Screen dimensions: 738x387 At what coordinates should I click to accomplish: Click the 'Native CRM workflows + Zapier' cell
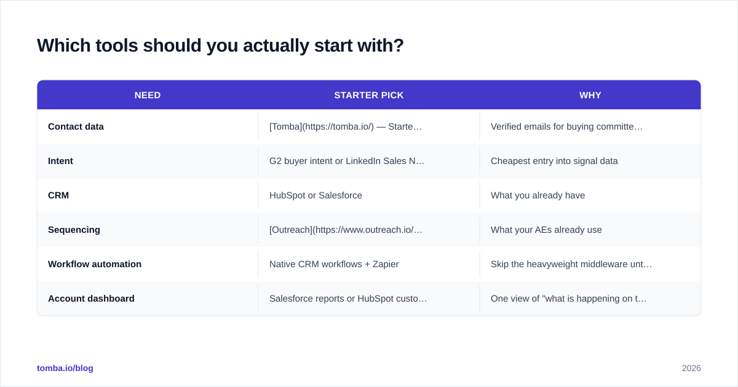pyautogui.click(x=369, y=264)
